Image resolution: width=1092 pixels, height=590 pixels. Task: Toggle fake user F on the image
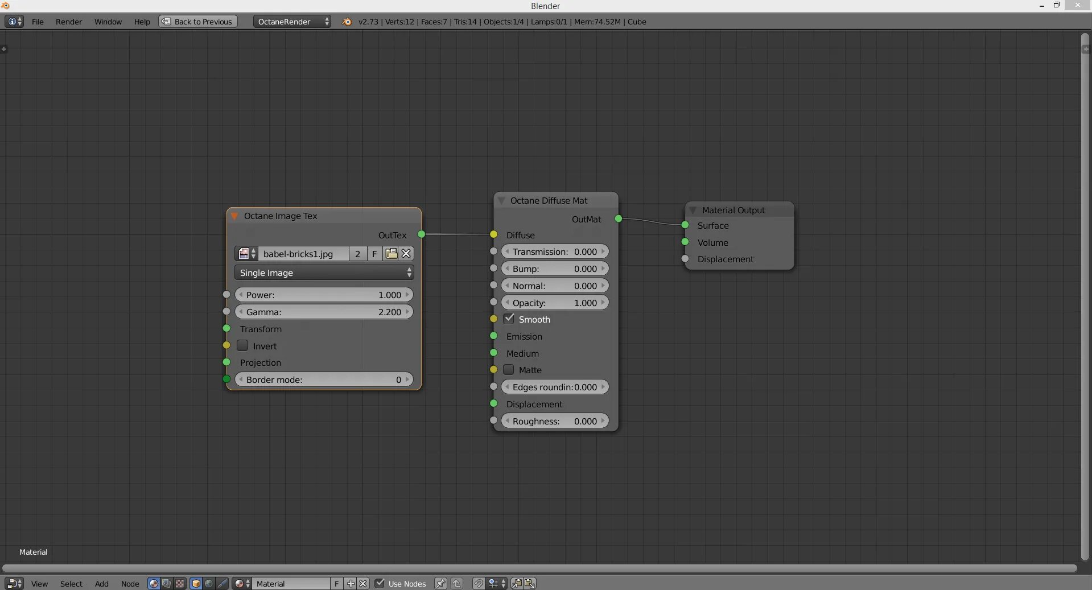tap(374, 254)
